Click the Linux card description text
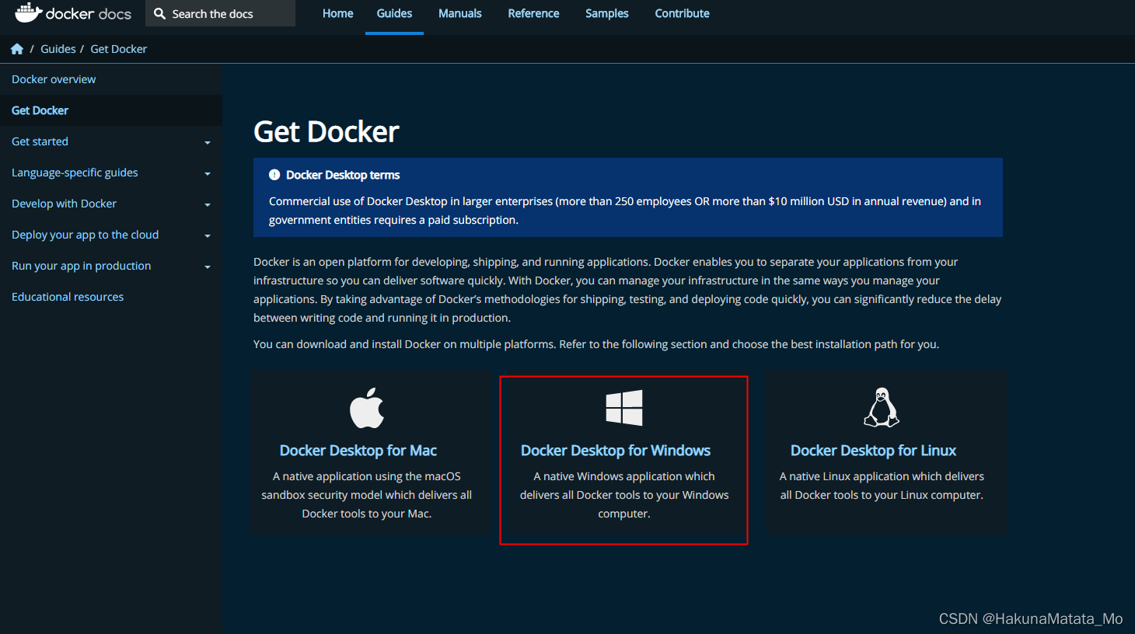Screen dimensions: 1135x634 pos(882,486)
